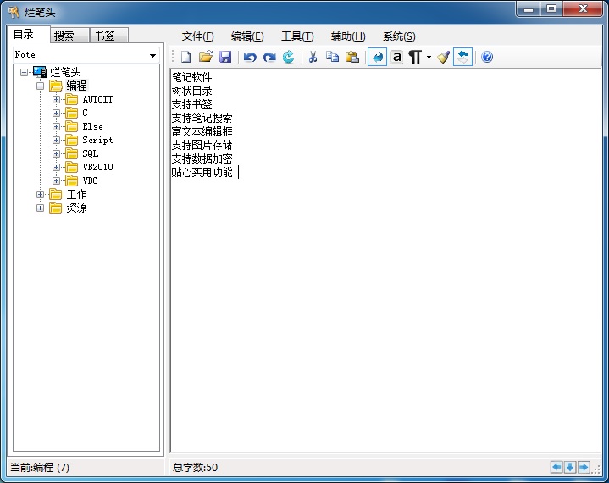Click the cyan refresh arrow icon
This screenshot has width=609, height=483.
point(288,57)
